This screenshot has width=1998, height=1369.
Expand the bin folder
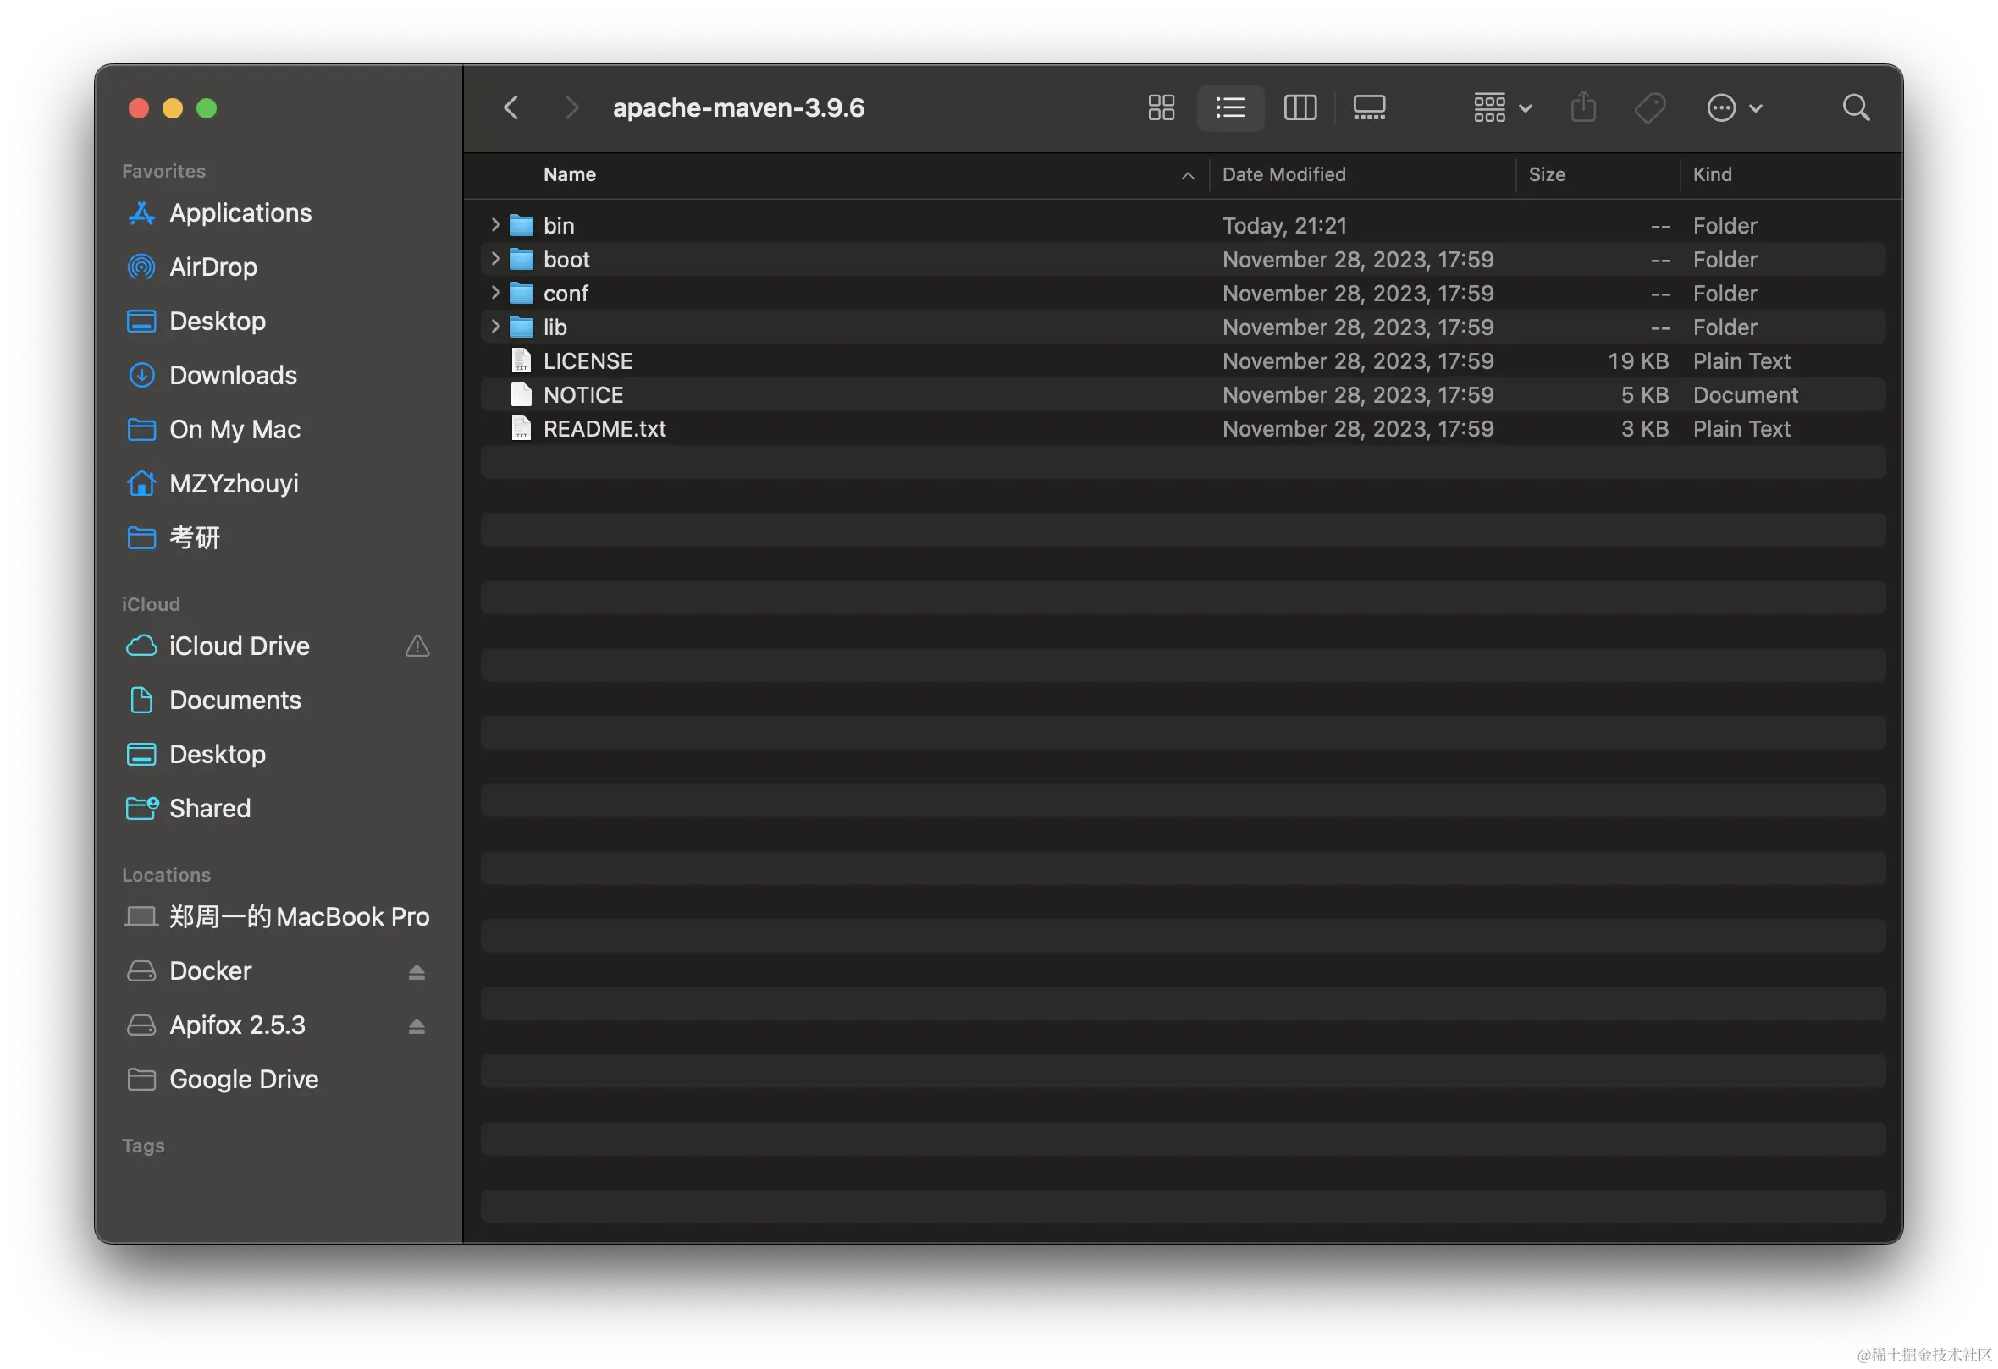tap(495, 225)
